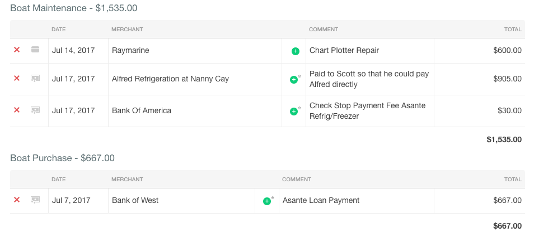
Task: Click the cash icon beside Bank Of America
Action: (35, 110)
